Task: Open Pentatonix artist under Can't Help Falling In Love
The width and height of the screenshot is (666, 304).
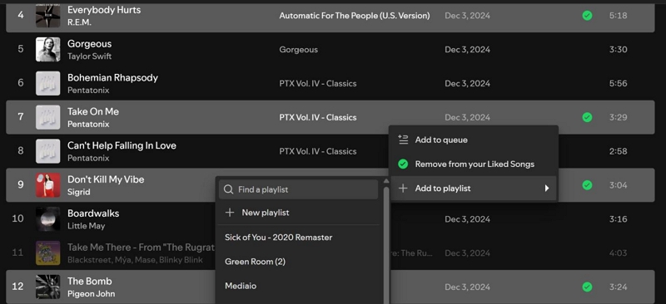Action: 88,158
